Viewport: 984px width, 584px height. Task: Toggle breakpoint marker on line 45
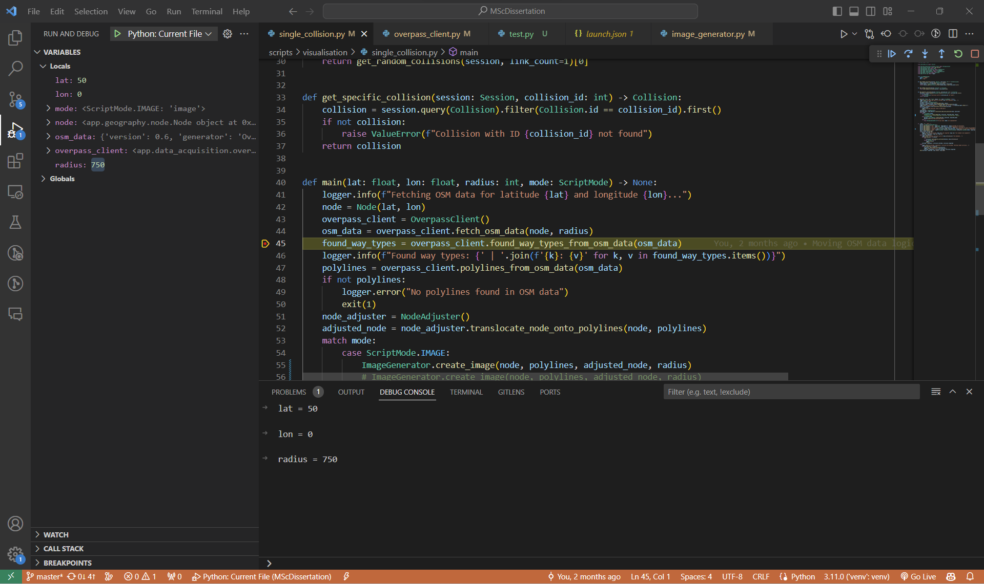(265, 244)
